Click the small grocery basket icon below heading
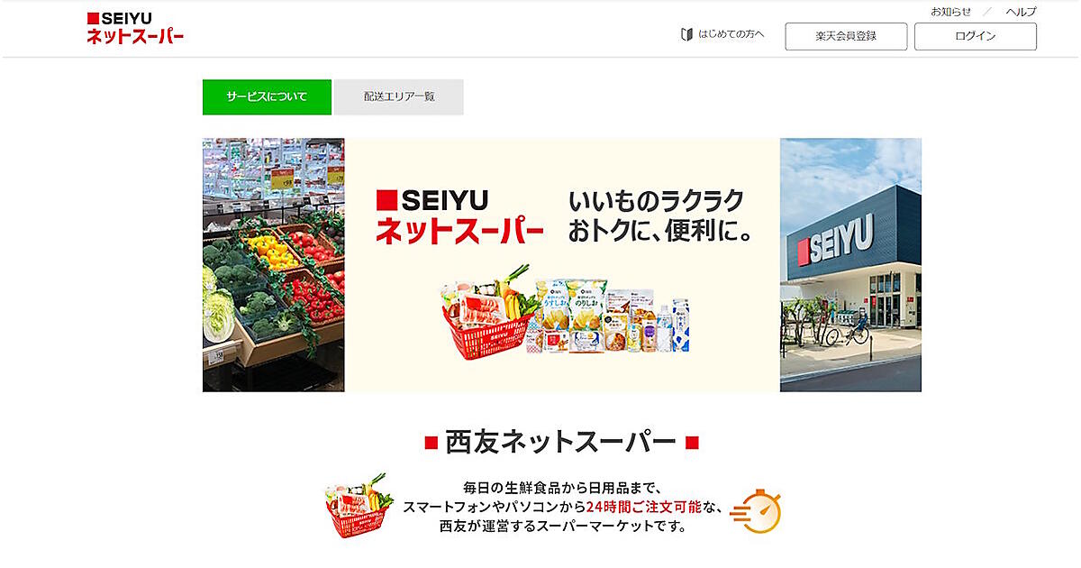 click(x=359, y=506)
